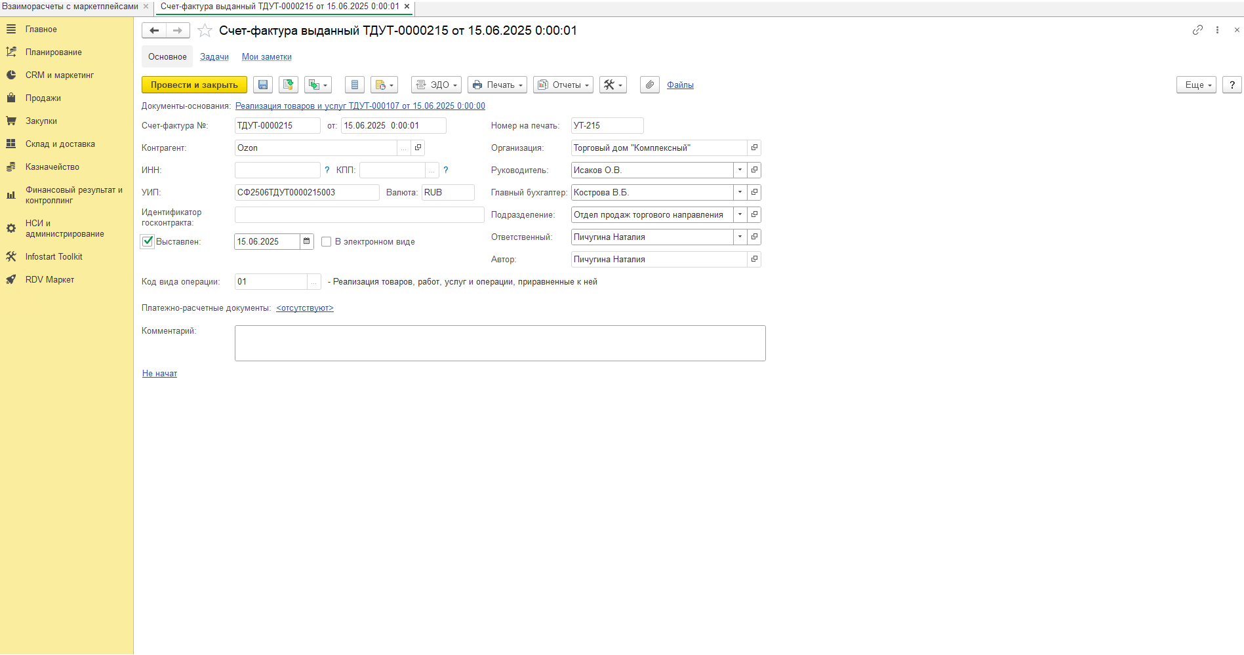This screenshot has width=1244, height=655.
Task: Open the Infostart Toolkit section
Action: (54, 257)
